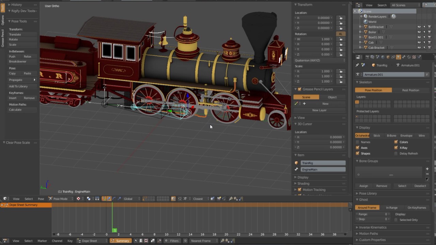Screen dimensions: 436x245
Task: Toggle the Grease Pencil Layers checkbox
Action: click(299, 89)
